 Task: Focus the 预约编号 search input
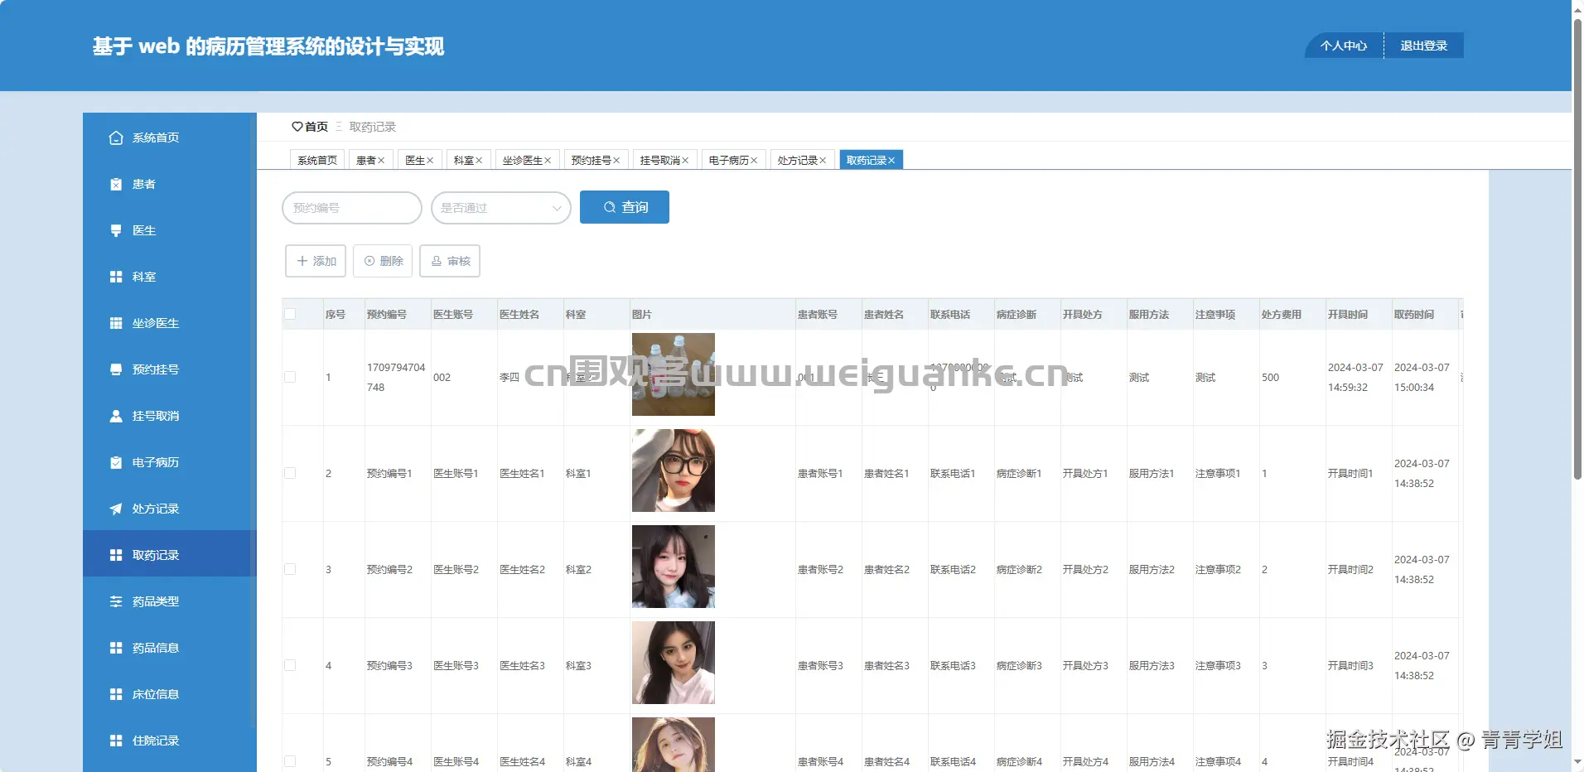point(352,208)
